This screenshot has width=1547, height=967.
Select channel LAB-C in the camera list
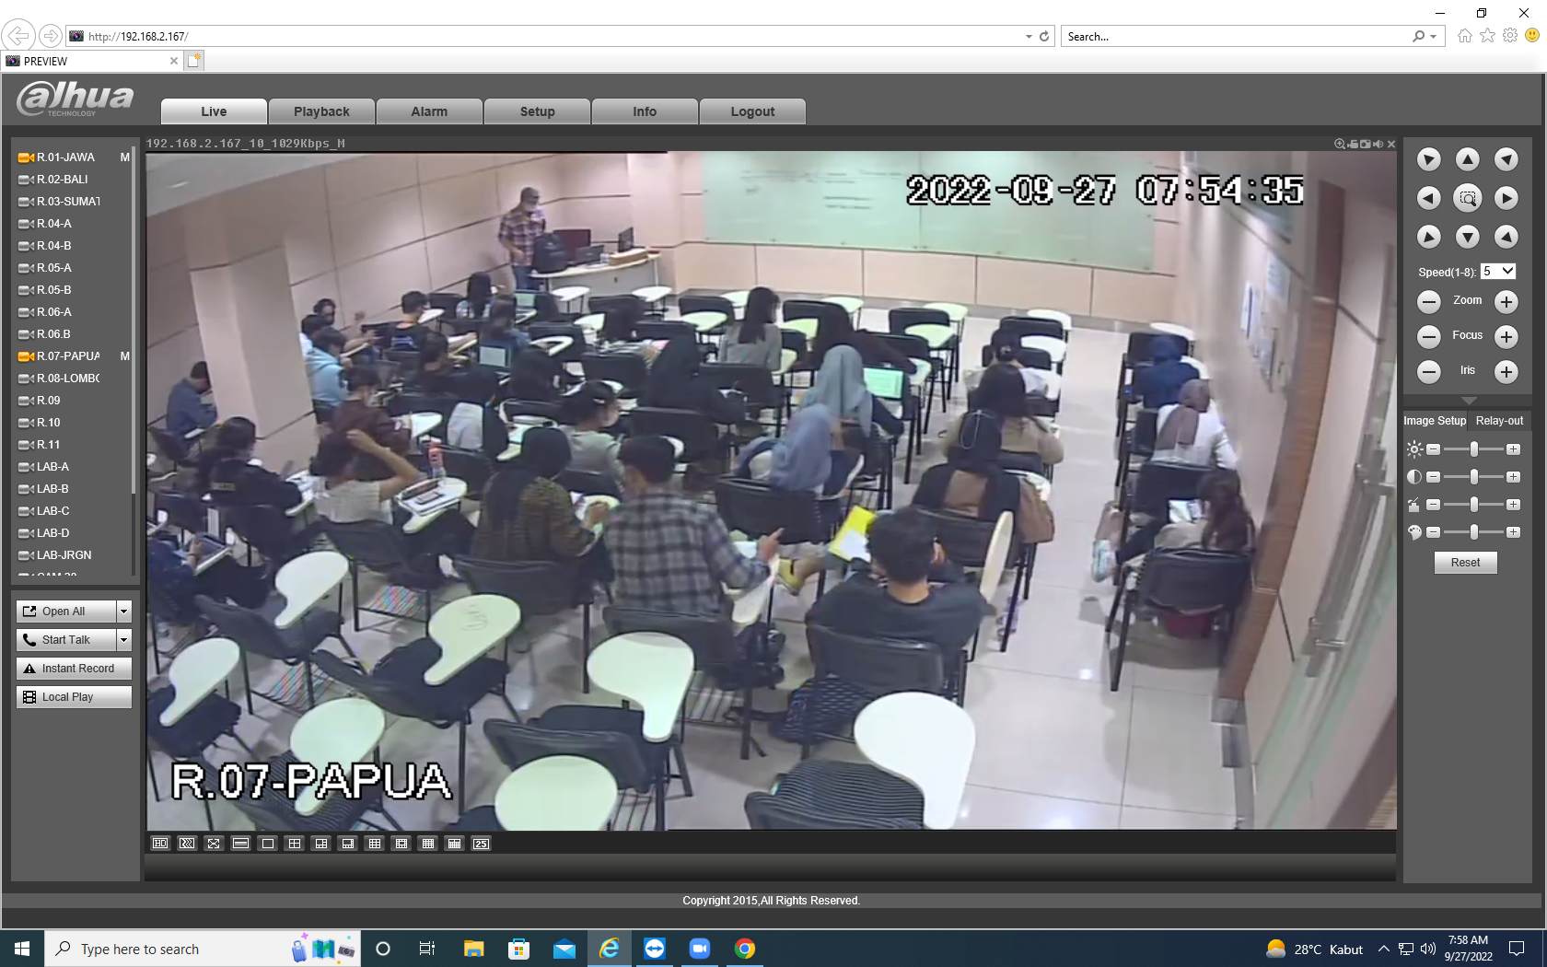[52, 511]
